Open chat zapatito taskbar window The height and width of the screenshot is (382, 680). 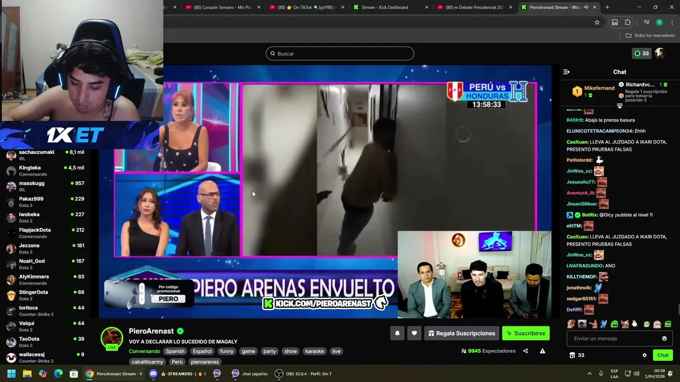click(x=250, y=374)
